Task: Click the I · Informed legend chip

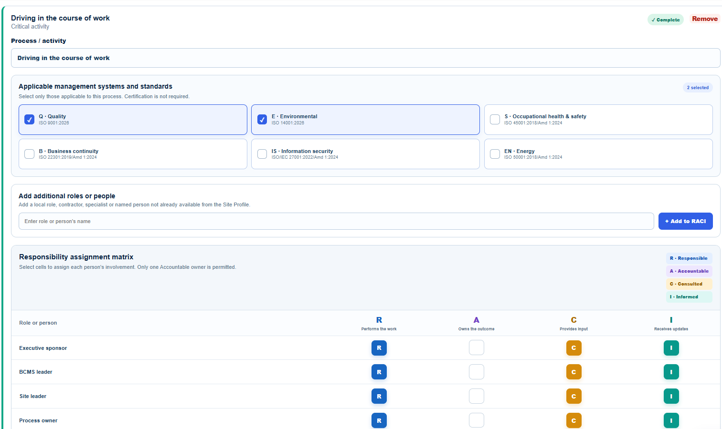Action: pos(689,297)
